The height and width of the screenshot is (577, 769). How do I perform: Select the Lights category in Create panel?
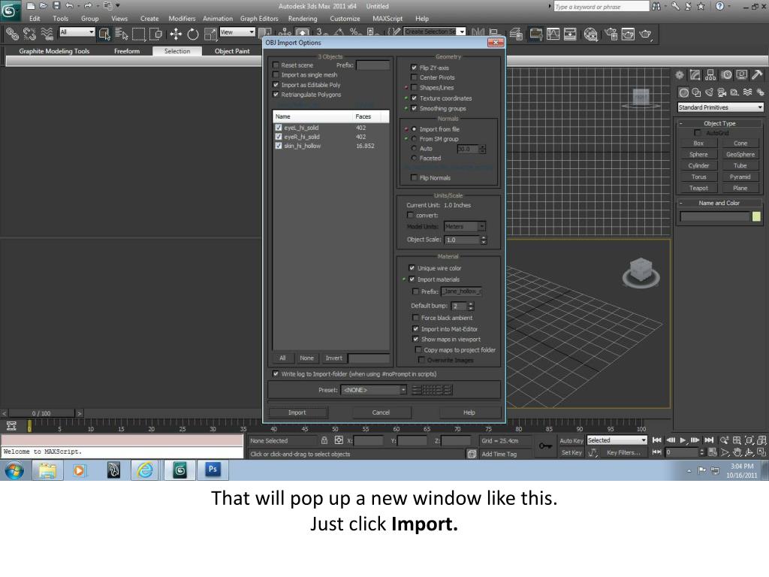click(x=709, y=92)
